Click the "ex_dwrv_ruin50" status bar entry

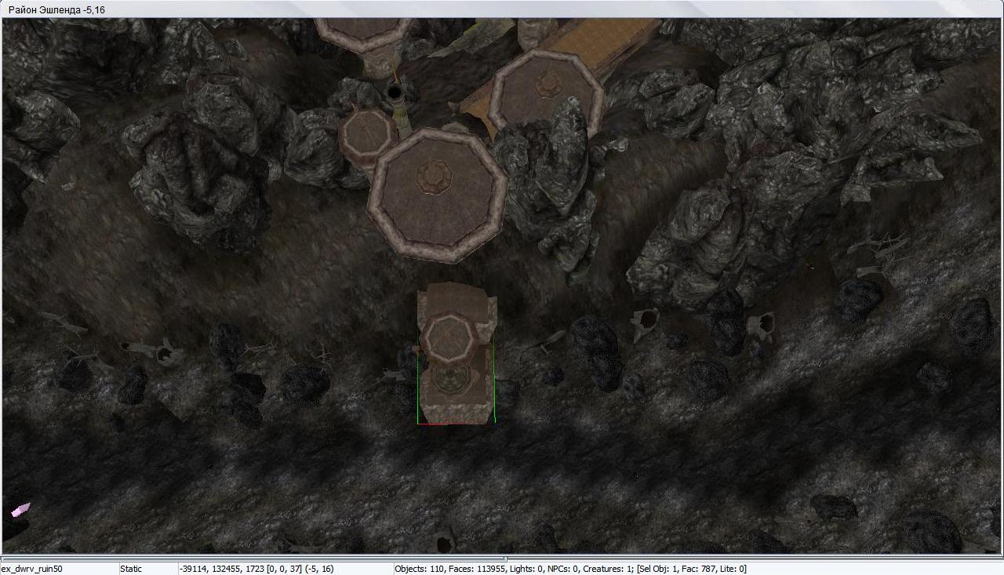coord(32,569)
